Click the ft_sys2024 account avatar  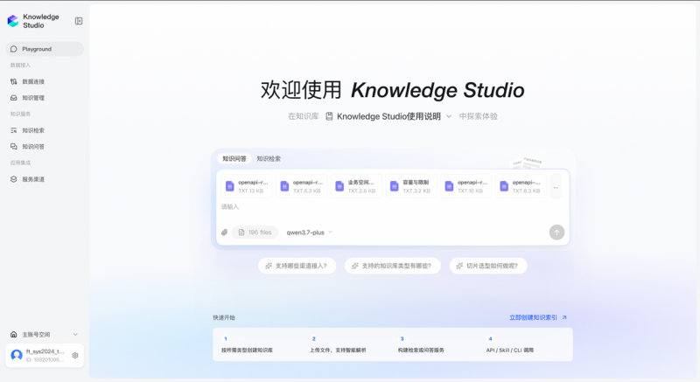pyautogui.click(x=17, y=355)
